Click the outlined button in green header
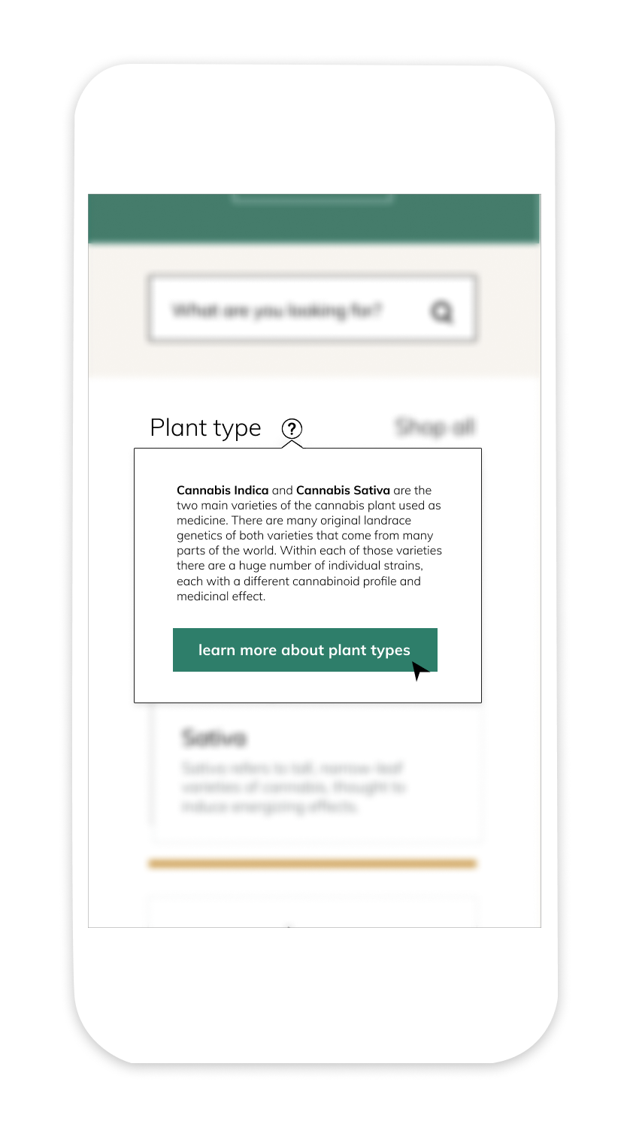Image resolution: width=630 pixels, height=1127 pixels. click(312, 198)
